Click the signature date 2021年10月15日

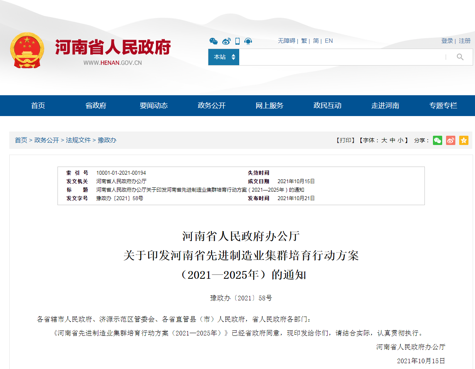pyautogui.click(x=421, y=361)
